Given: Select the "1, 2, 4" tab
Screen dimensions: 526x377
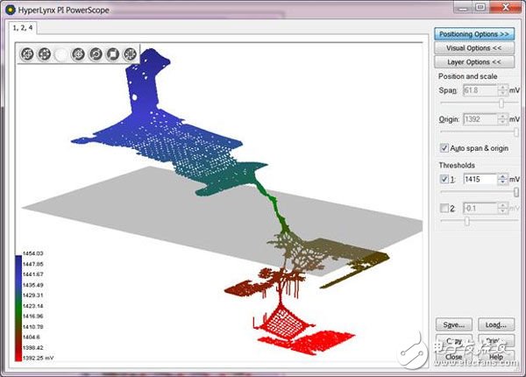Looking at the screenshot, I should (x=23, y=27).
